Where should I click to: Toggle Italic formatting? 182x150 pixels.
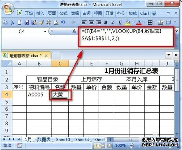[113, 22]
